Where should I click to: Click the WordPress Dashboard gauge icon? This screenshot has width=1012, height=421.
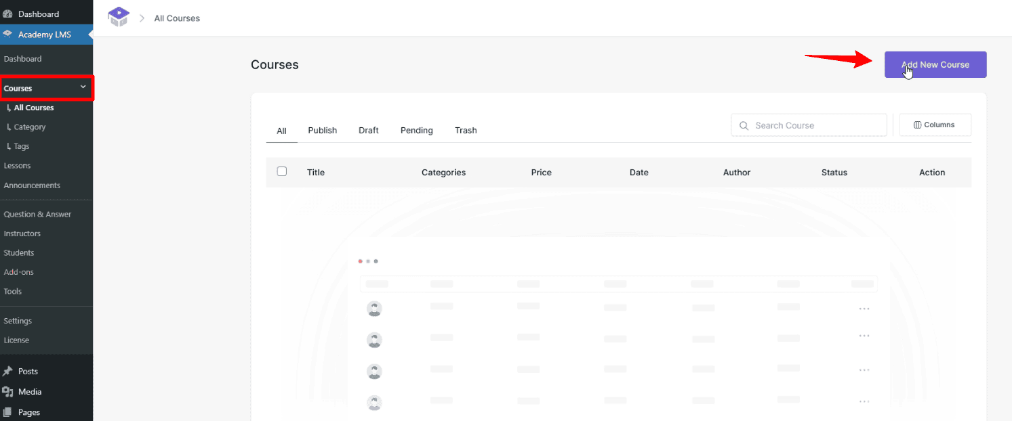[x=7, y=14]
